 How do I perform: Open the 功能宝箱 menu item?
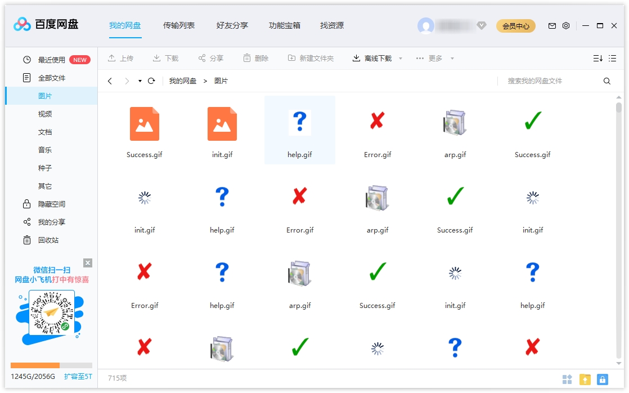click(x=285, y=25)
